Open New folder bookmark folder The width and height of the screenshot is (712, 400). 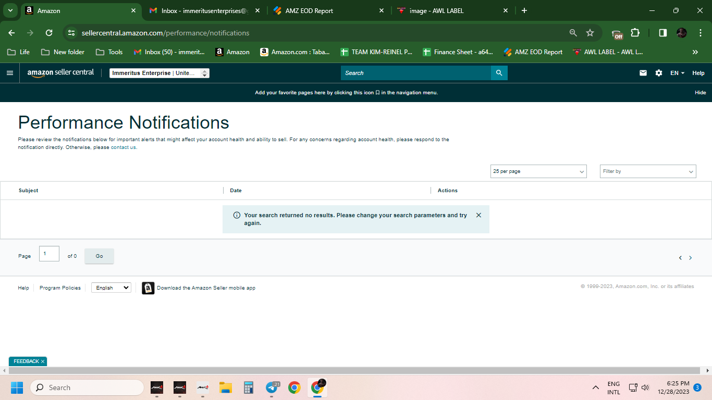(x=63, y=52)
